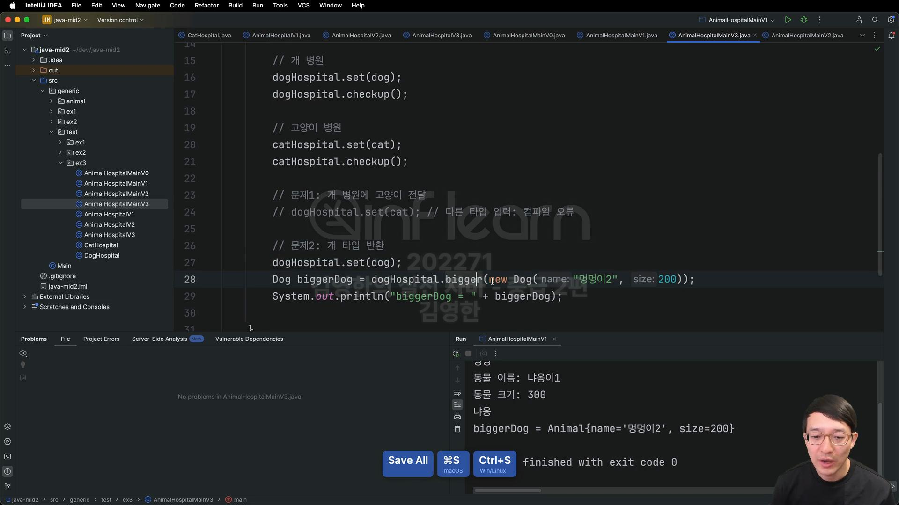The image size is (899, 505).
Task: Switch to AnimalHospitalMainV0.java tab
Action: (x=524, y=36)
